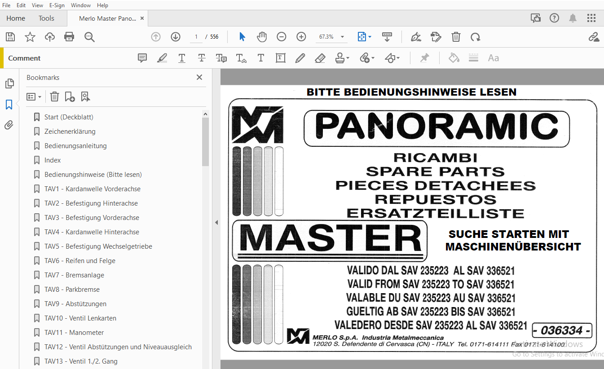Go to previous page arrow
This screenshot has width=604, height=369.
(x=156, y=37)
